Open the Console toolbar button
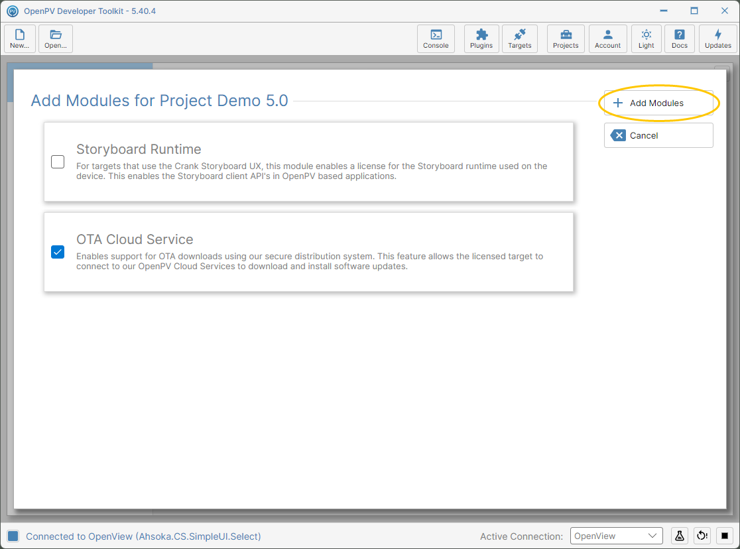This screenshot has height=549, width=740. [436, 38]
